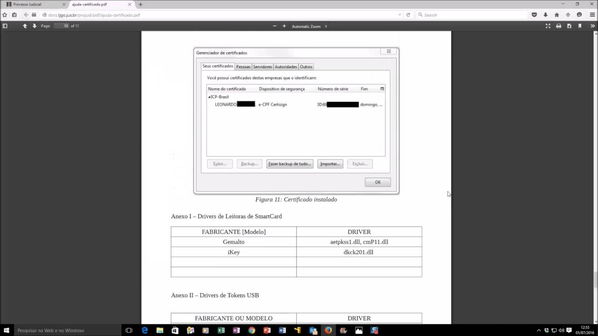Open the Windows Start menu
The width and height of the screenshot is (598, 336).
(7, 330)
